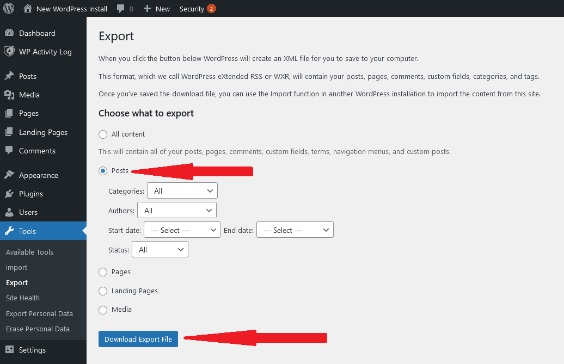Click the Tools wrench icon
564x364 pixels.
point(9,231)
